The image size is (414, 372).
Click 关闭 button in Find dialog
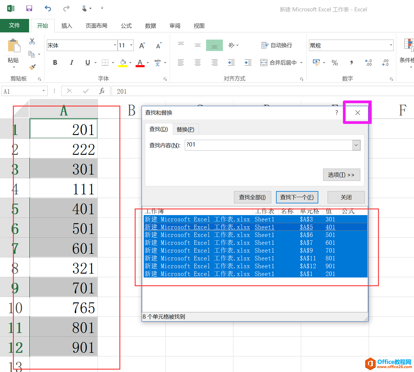click(346, 197)
